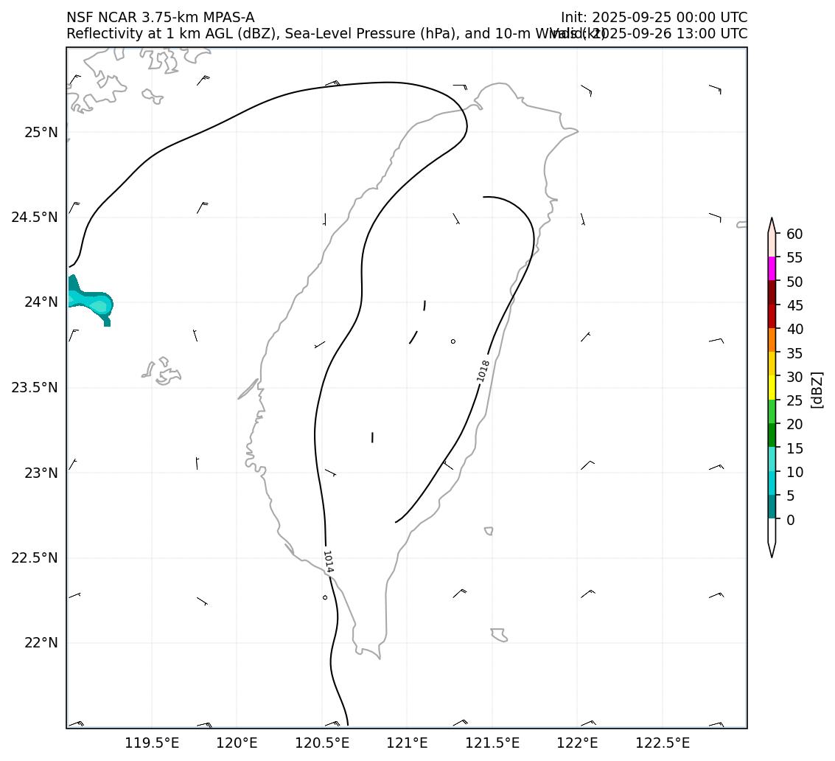Viewport: 835px width, 761px height.
Task: Click the cyan 5–10 dBZ colorbar segment
Action: (772, 483)
